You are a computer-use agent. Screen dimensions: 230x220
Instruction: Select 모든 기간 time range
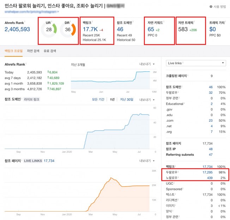98,99
